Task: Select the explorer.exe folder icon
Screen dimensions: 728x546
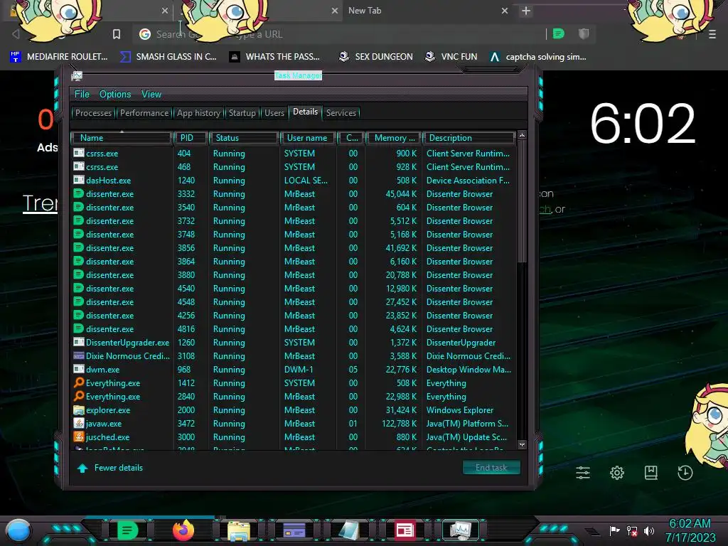Action: (x=79, y=410)
